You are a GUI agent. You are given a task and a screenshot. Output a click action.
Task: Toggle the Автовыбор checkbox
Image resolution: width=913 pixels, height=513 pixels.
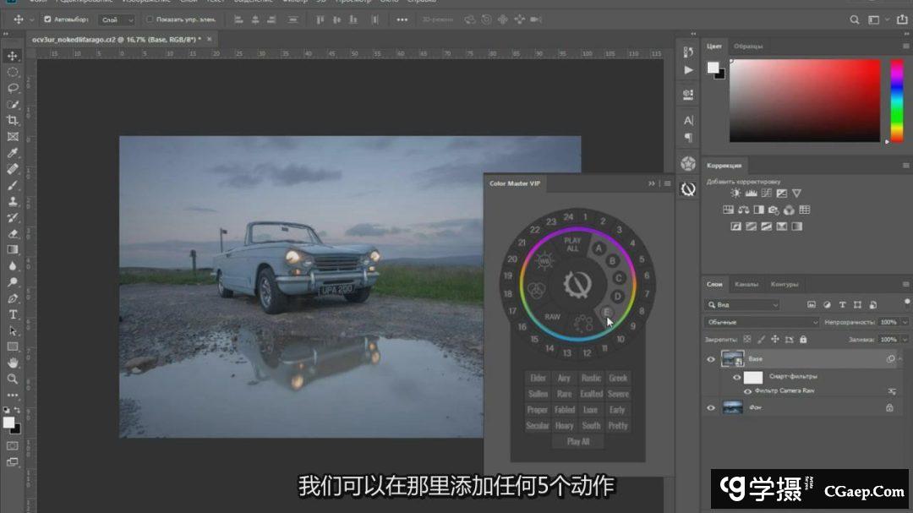(47, 19)
